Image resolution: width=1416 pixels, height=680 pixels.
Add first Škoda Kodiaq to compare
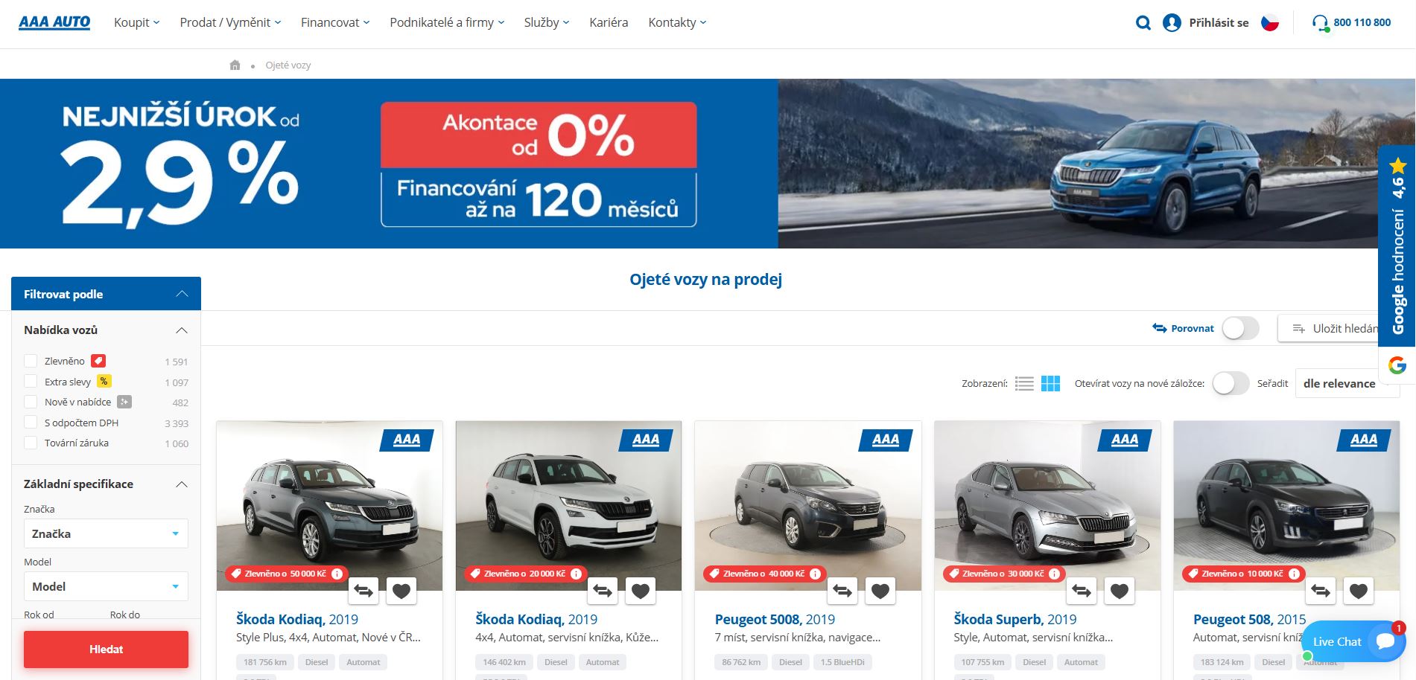(363, 591)
